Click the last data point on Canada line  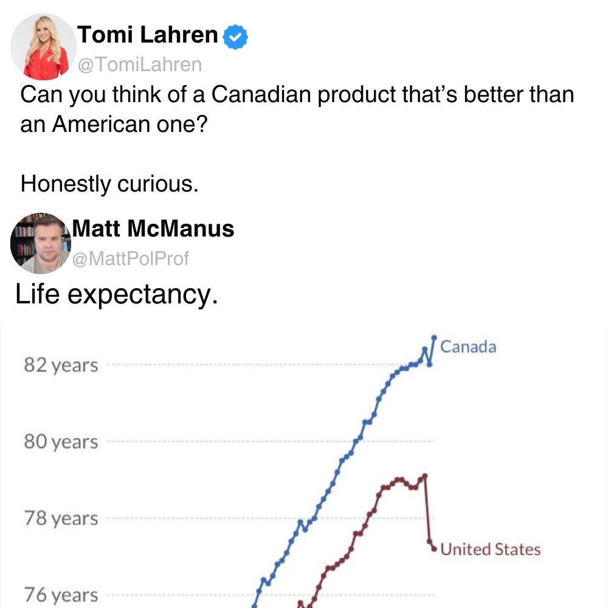point(434,337)
